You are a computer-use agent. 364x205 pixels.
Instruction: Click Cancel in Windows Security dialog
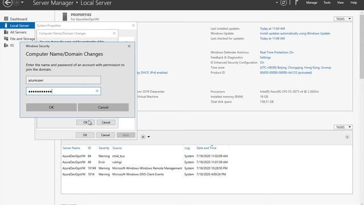[x=103, y=108]
